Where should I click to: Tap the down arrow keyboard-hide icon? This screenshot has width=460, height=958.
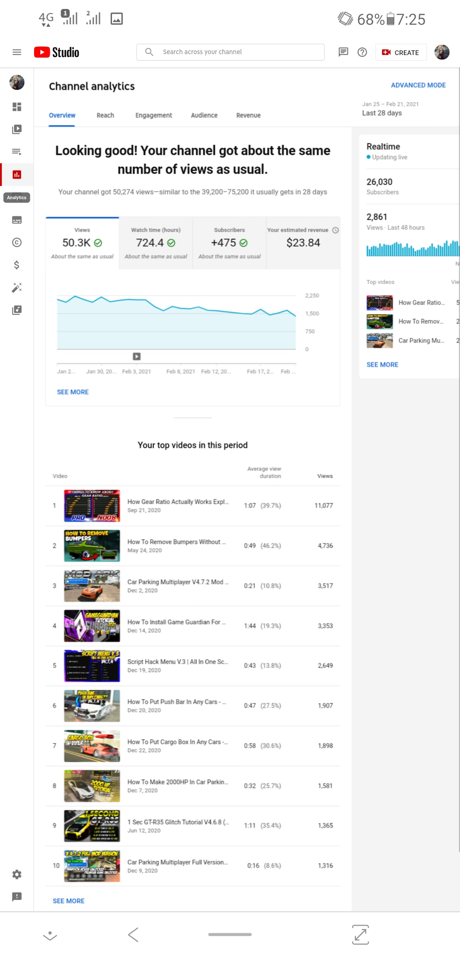tap(50, 935)
